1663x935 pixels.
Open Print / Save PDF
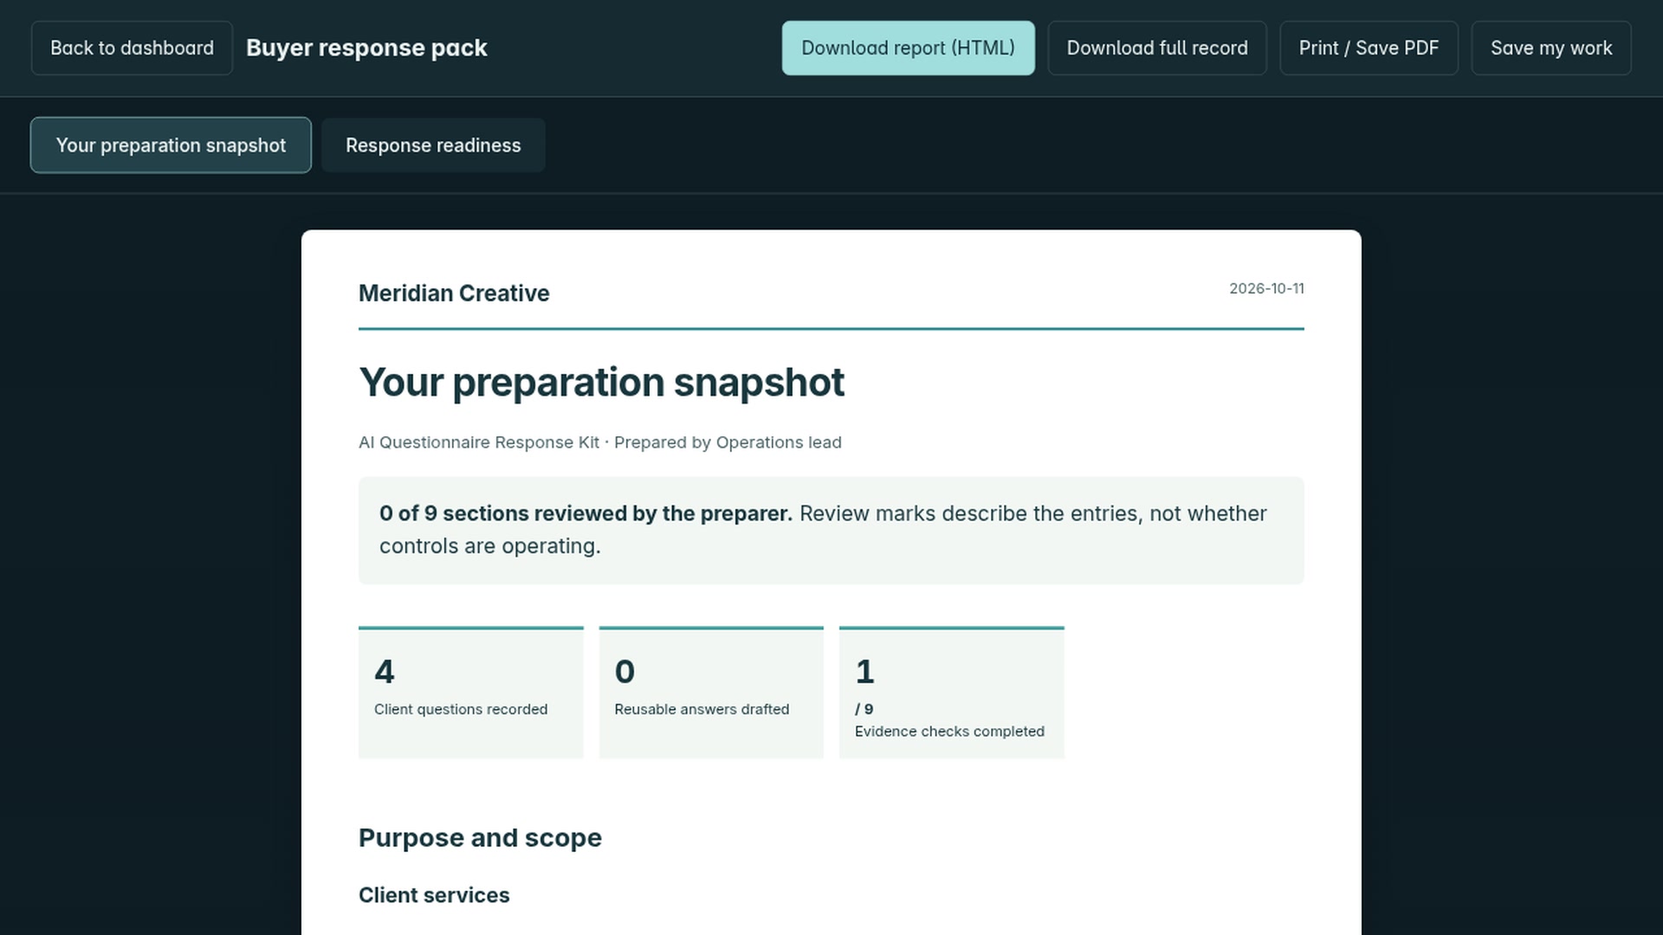coord(1369,48)
